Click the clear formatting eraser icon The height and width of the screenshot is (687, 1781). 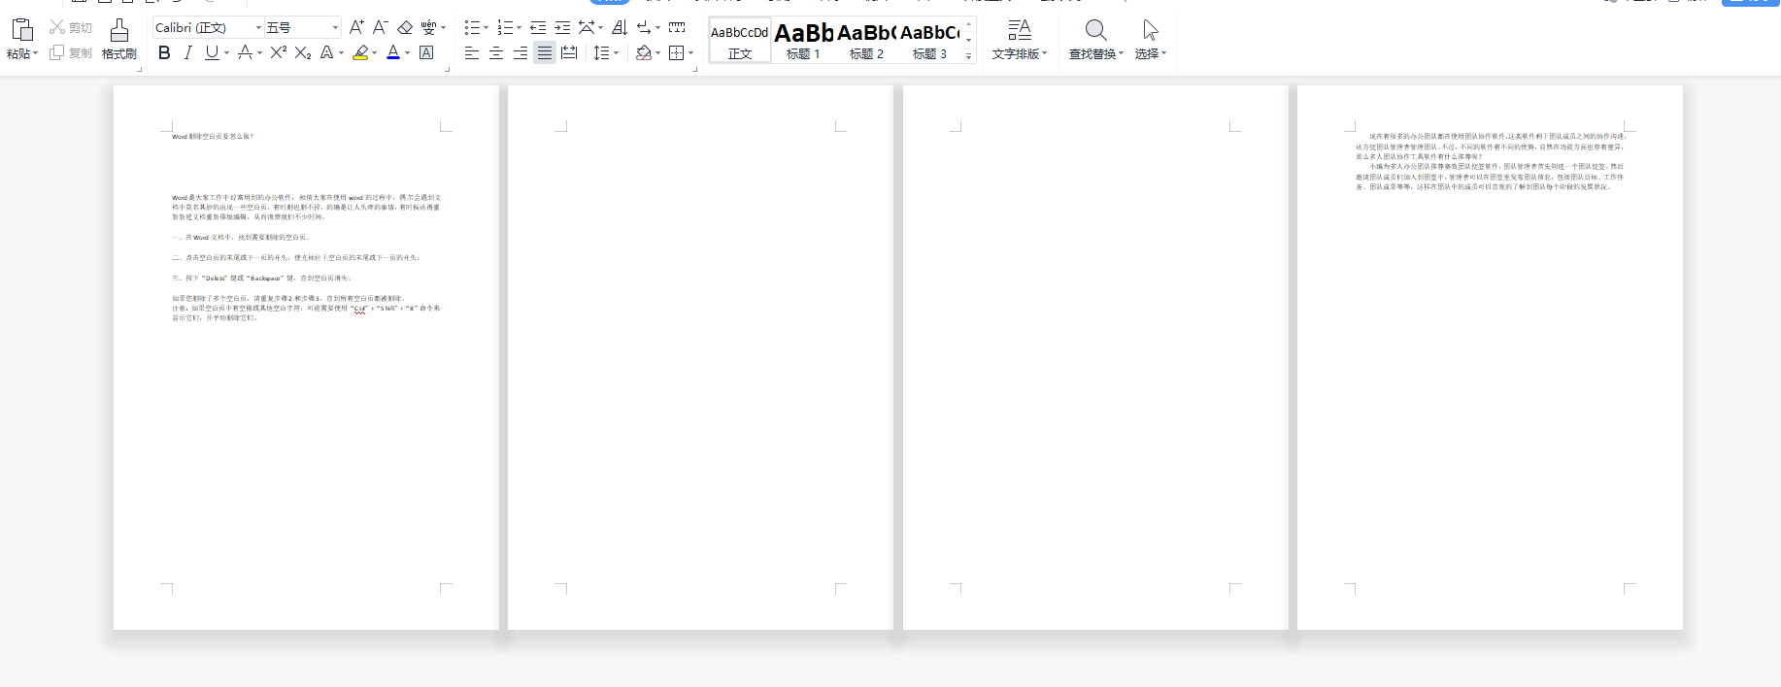pos(405,27)
